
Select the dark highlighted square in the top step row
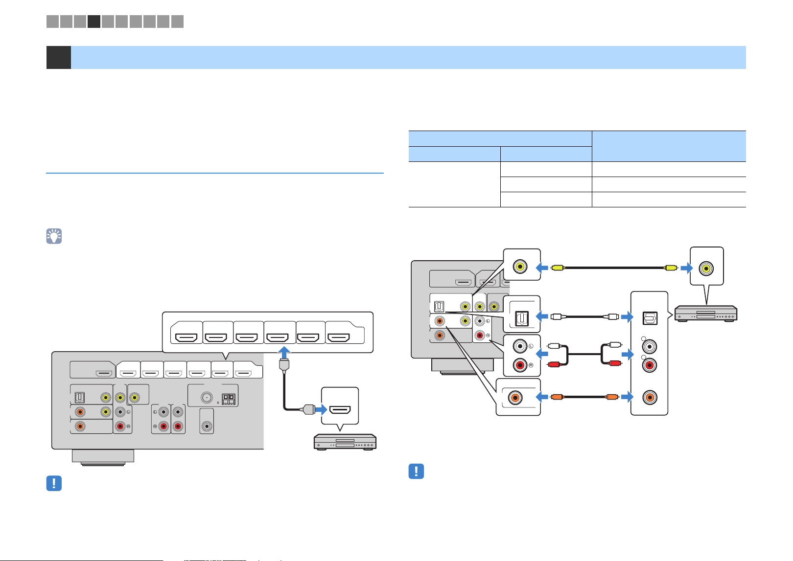tap(94, 21)
